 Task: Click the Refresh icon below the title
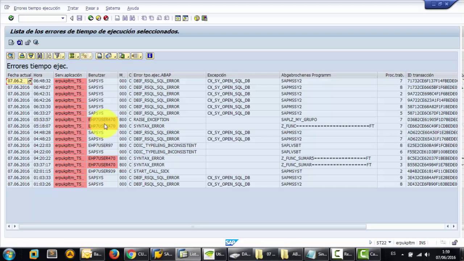point(20,43)
